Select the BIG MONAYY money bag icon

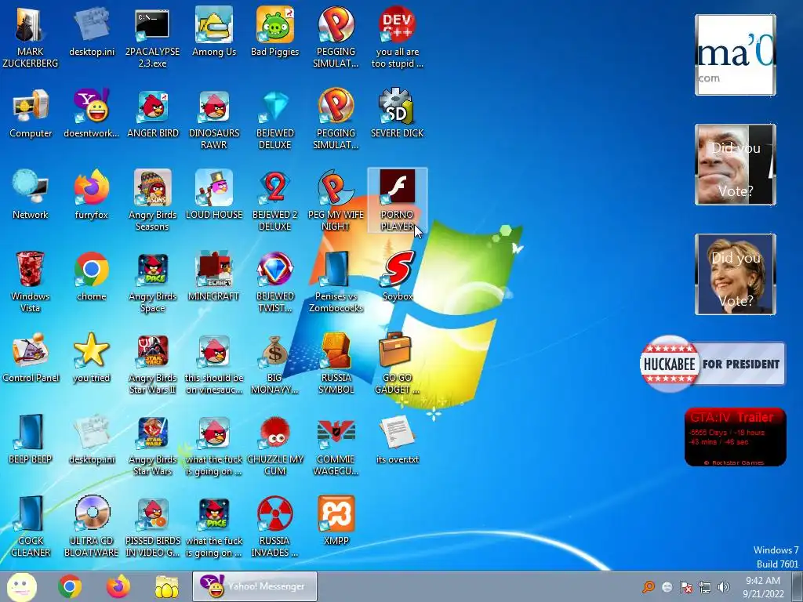[275, 364]
